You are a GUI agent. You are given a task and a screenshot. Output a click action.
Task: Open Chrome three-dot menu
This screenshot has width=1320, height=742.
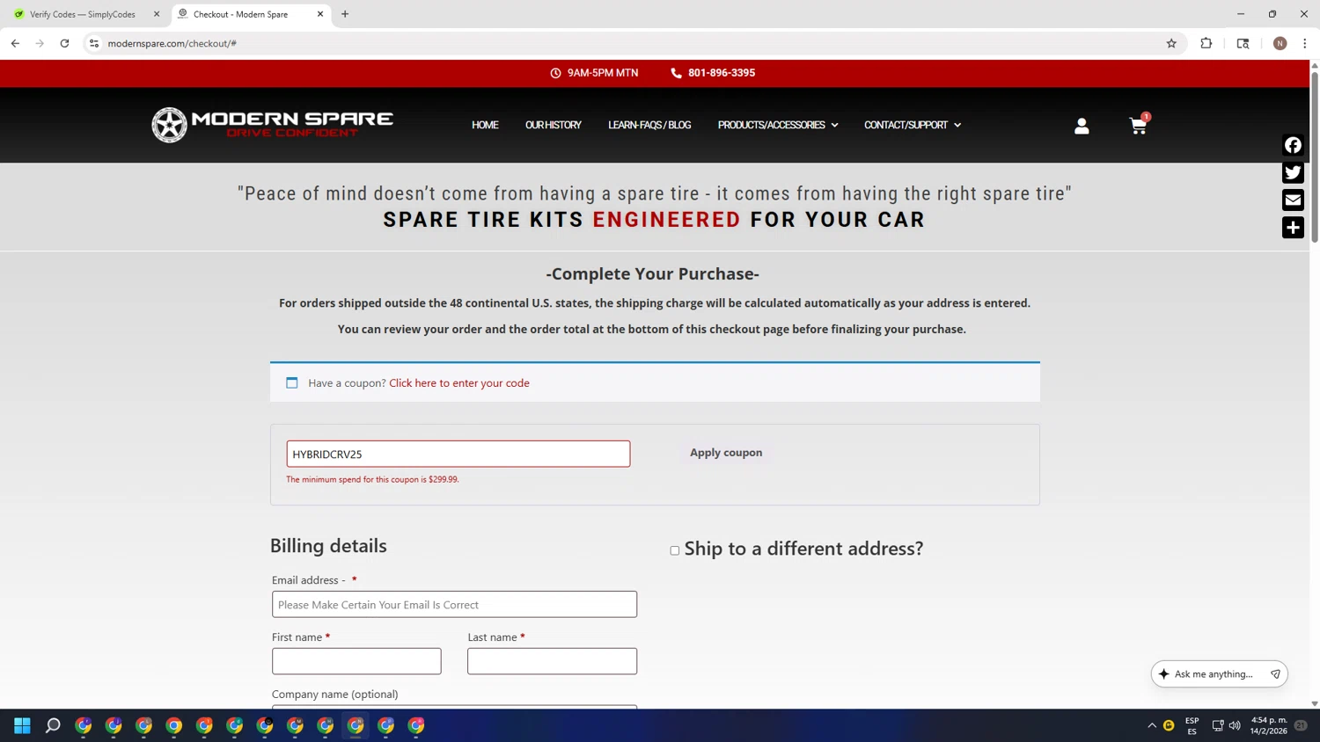click(x=1305, y=43)
